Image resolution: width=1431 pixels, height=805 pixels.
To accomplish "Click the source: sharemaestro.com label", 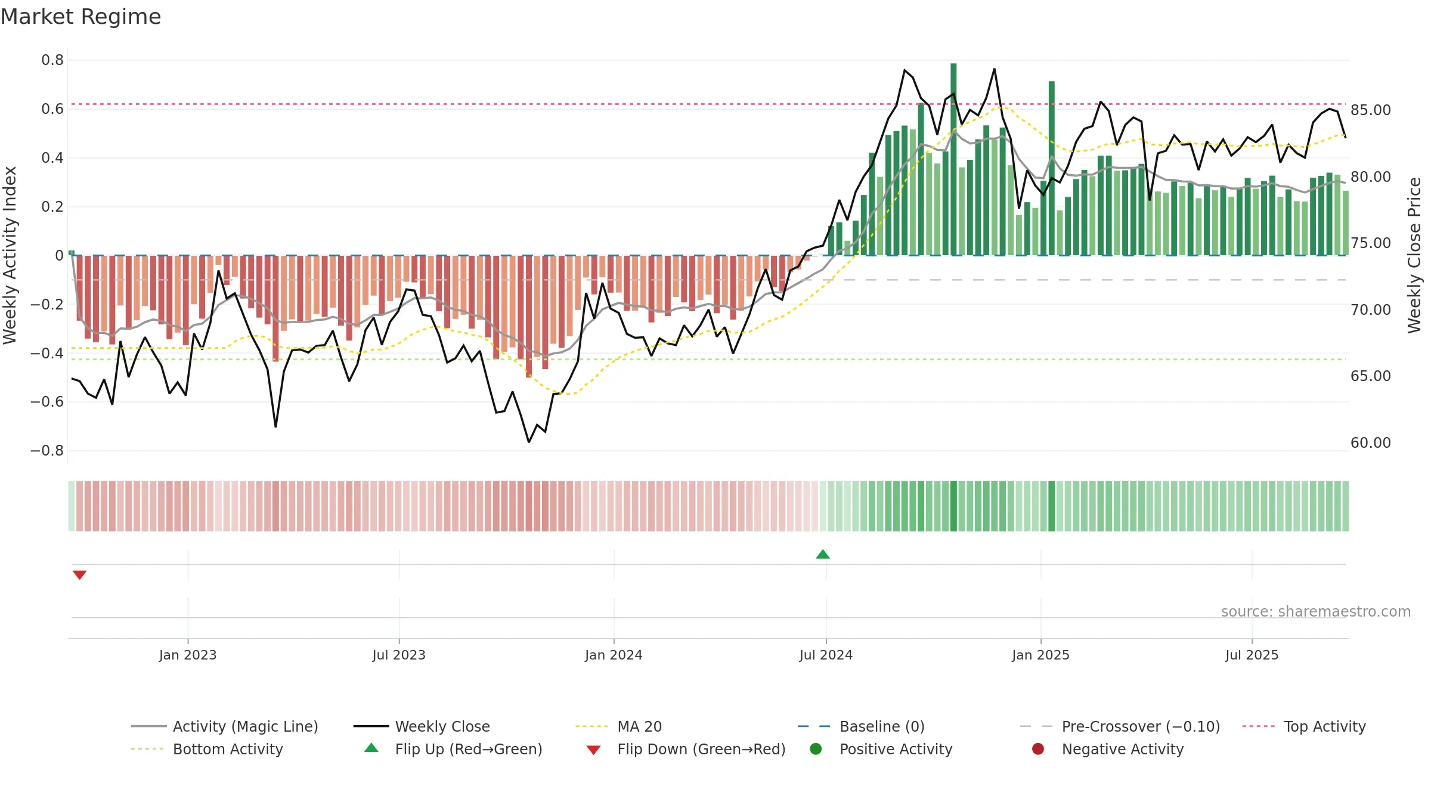I will coord(1316,611).
